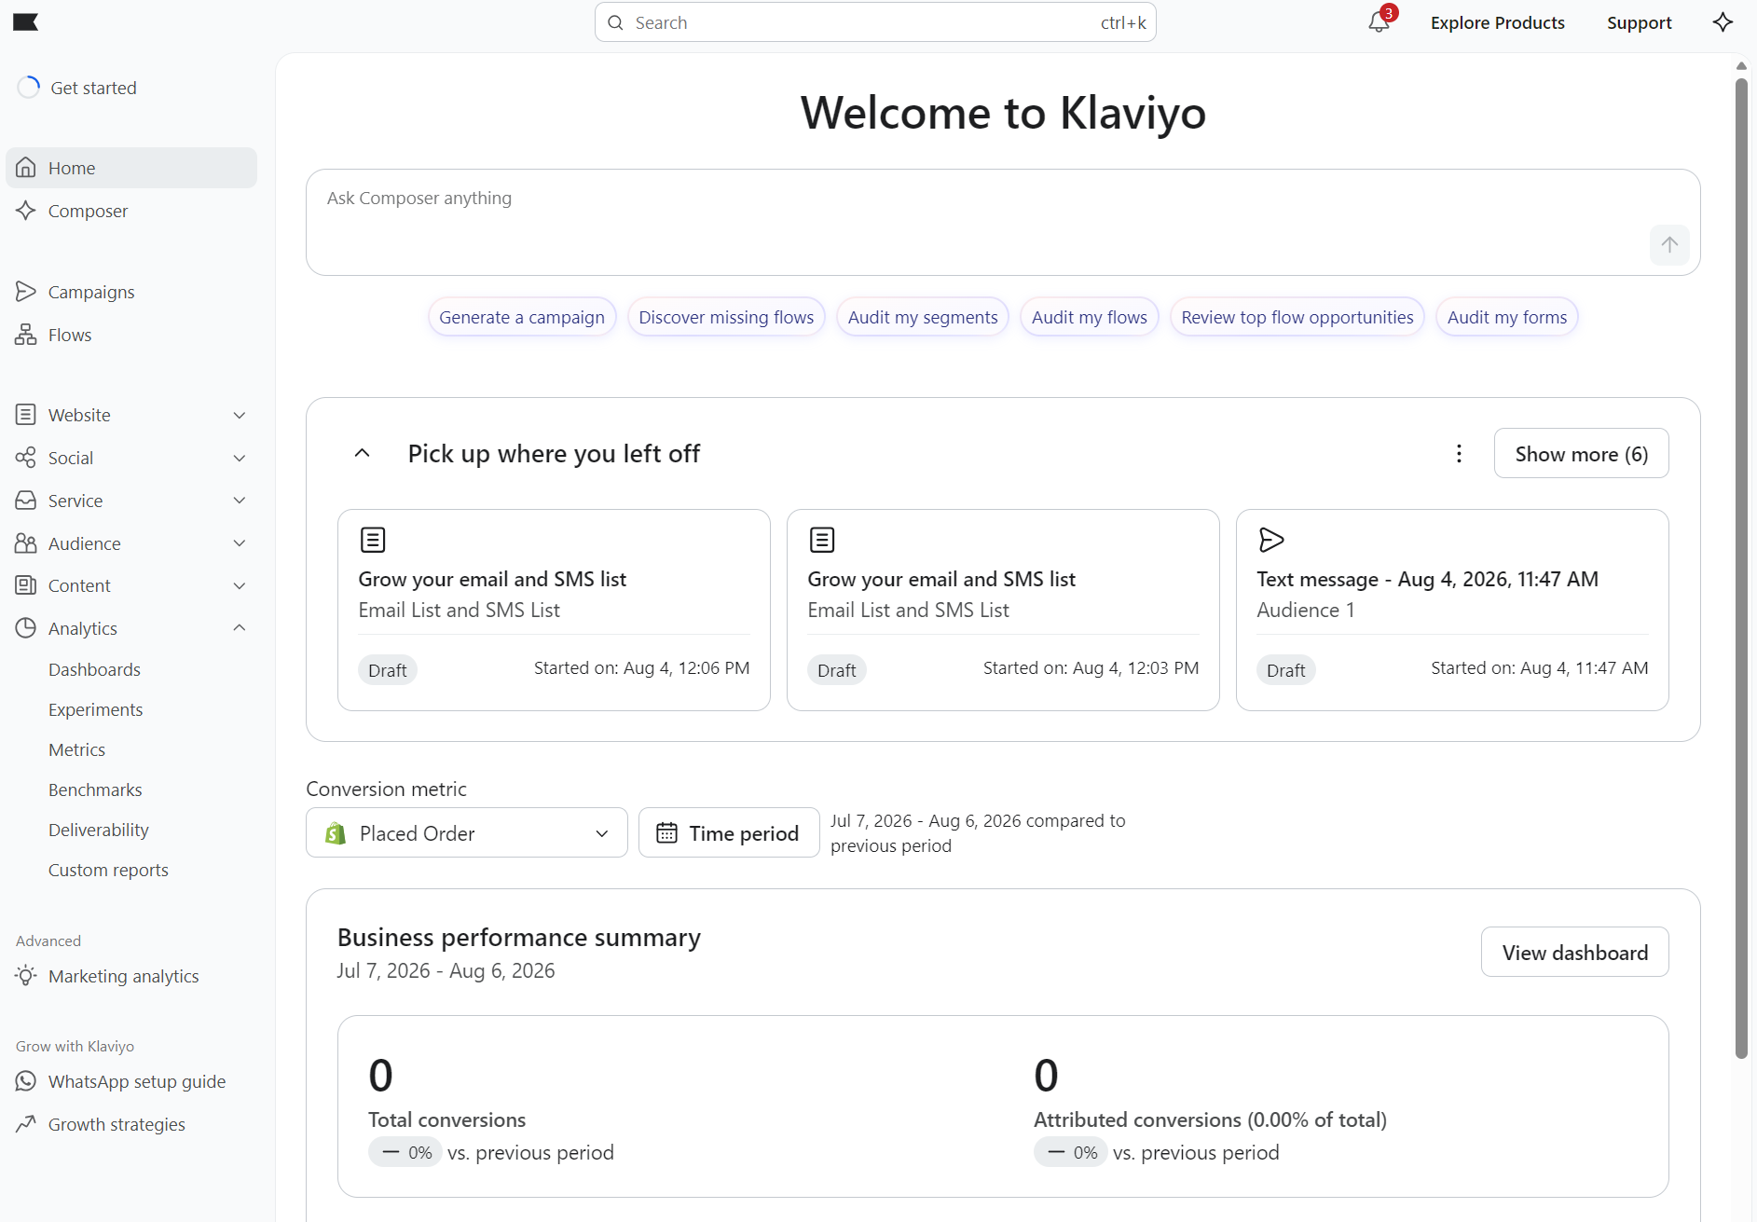Click the Analytics pie chart icon
Viewport: 1757px width, 1222px height.
click(26, 628)
